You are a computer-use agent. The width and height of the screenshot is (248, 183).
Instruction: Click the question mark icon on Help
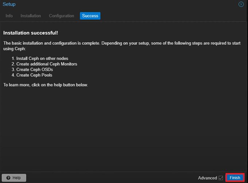9,178
